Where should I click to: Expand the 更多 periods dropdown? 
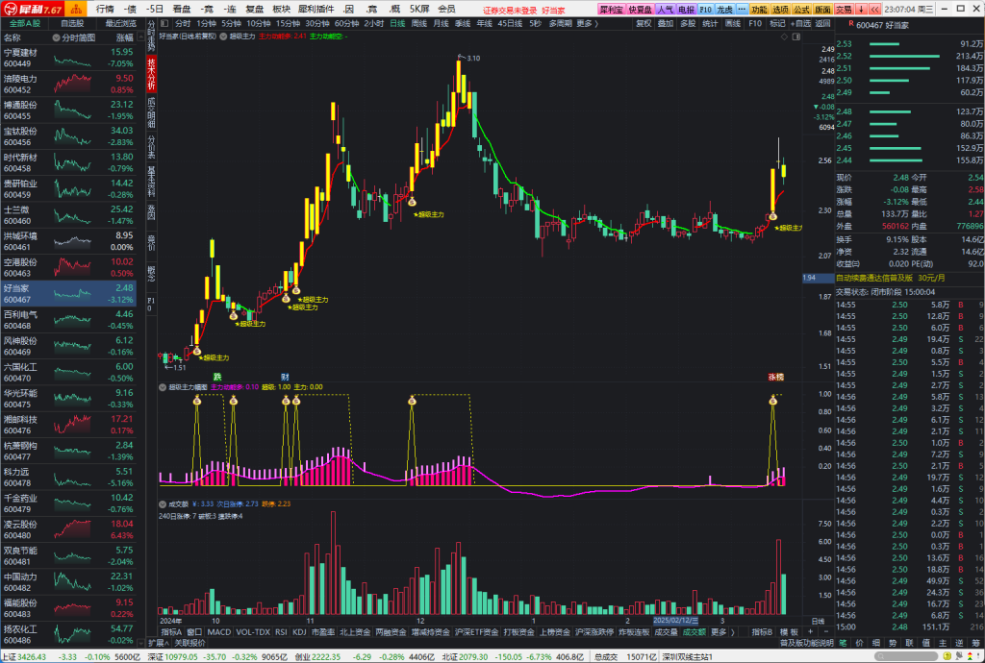click(x=588, y=24)
